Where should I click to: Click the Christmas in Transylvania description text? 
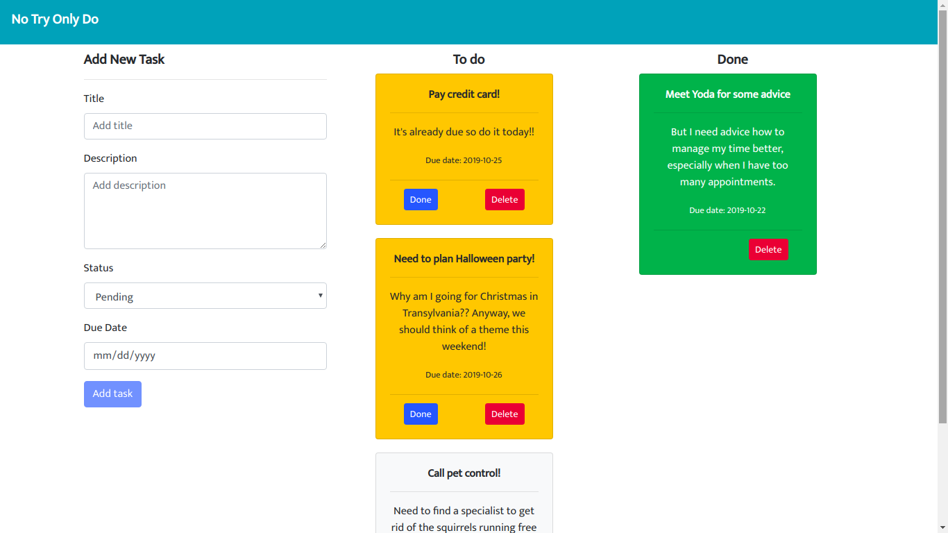pyautogui.click(x=464, y=321)
